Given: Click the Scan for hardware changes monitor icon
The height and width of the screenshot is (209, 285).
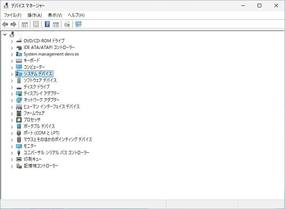Looking at the screenshot, I should point(78,24).
